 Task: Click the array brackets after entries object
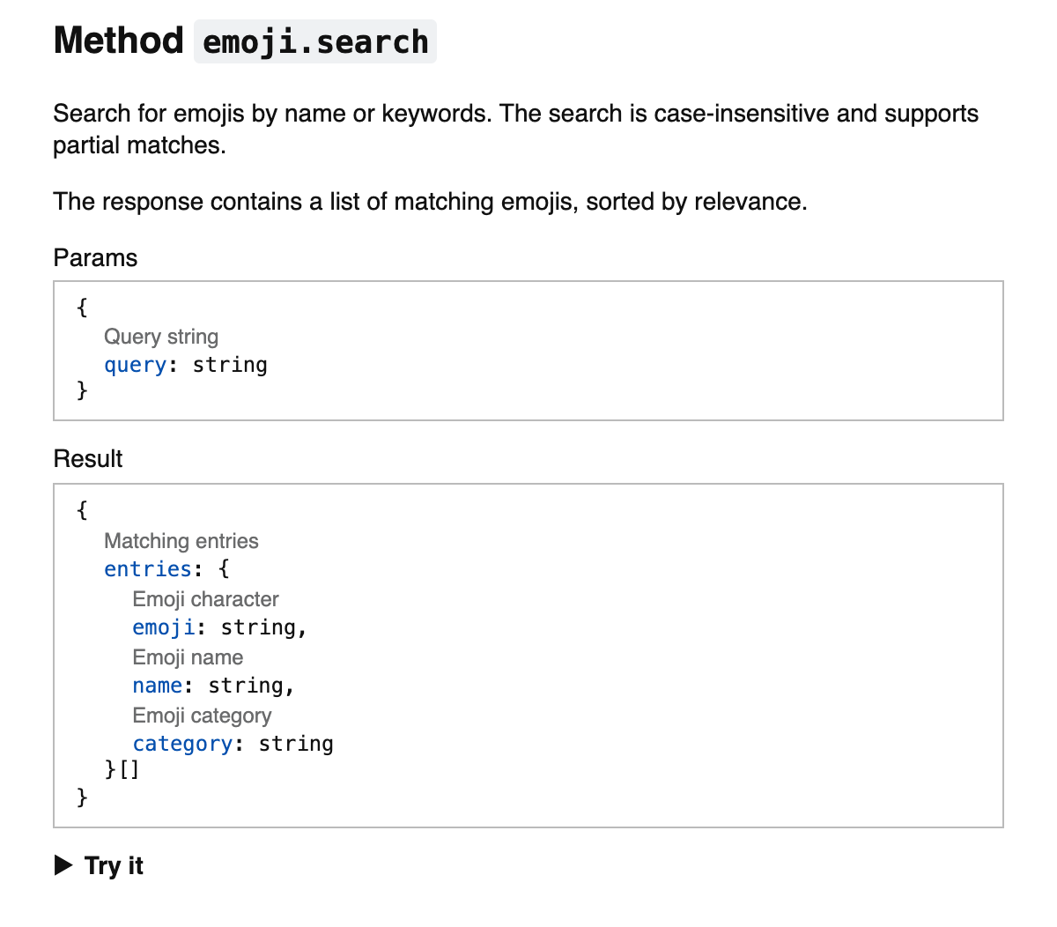tap(129, 770)
